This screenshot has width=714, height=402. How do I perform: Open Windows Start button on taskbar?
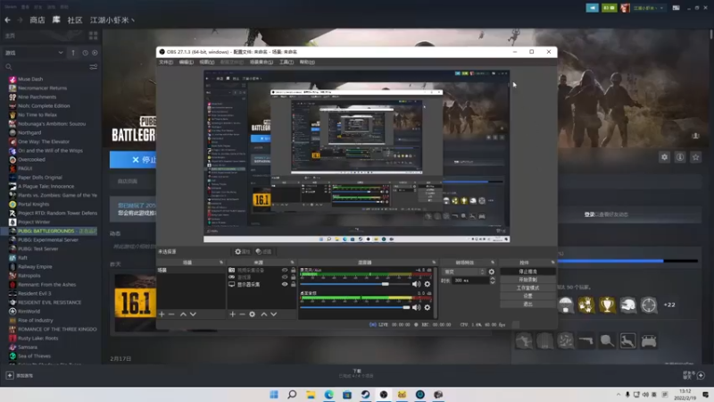(274, 394)
